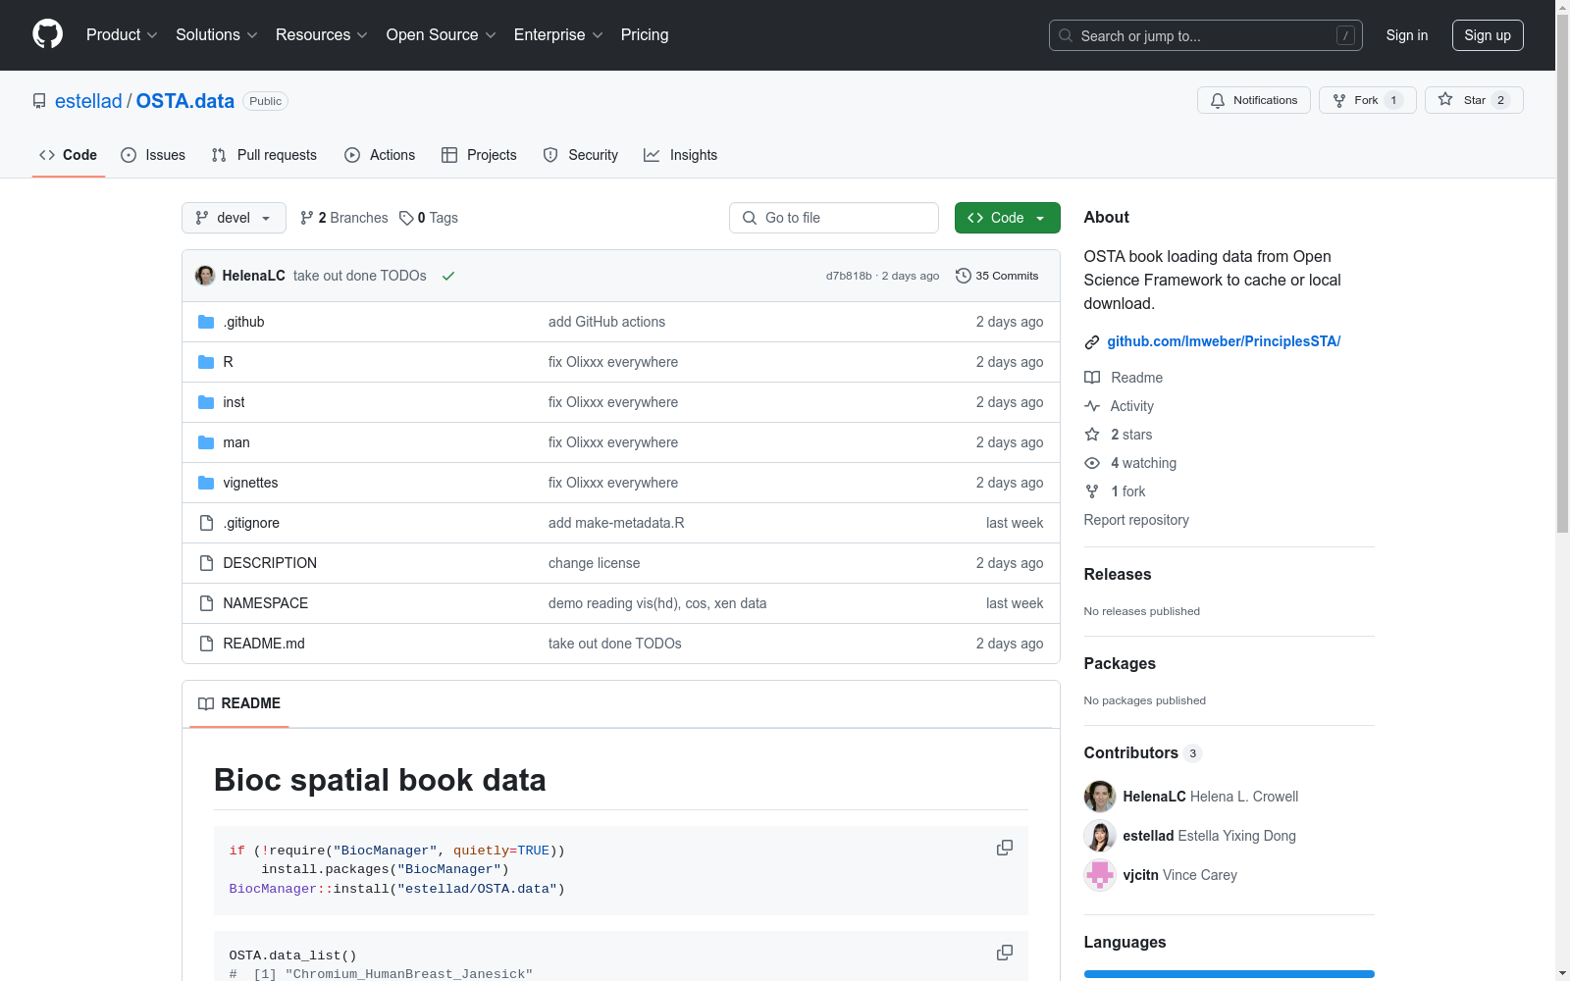Click the link icon beside the PrinciplesSTA URL
Viewport: 1570px width, 981px height.
(x=1092, y=341)
